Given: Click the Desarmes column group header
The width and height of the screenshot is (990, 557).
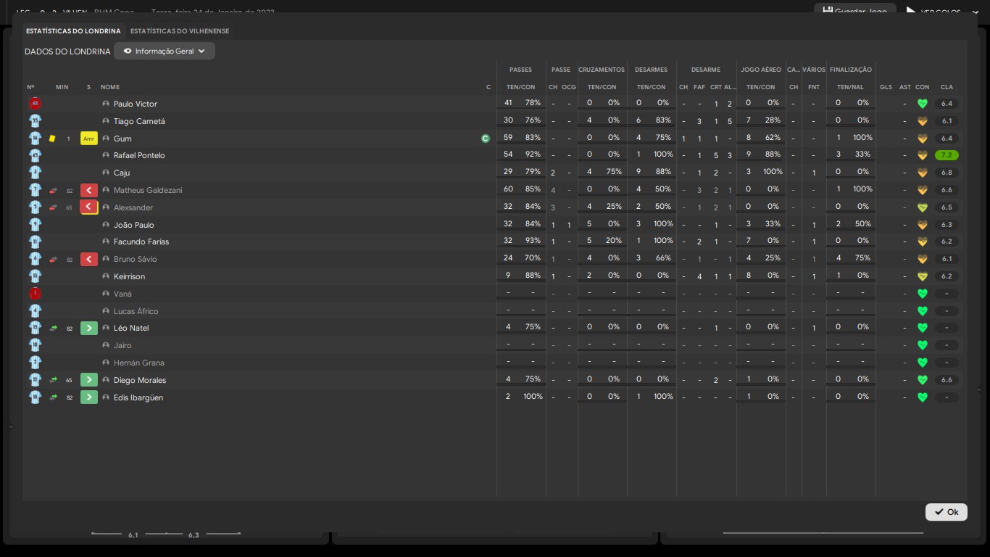Looking at the screenshot, I should click(x=651, y=70).
